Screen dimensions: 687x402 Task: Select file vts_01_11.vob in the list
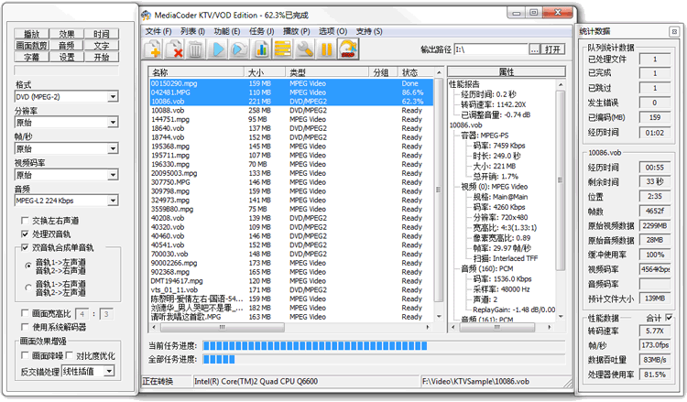click(x=291, y=290)
